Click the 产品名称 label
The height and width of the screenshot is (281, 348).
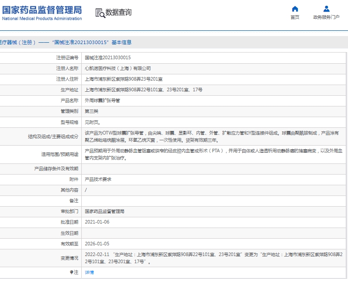coord(69,101)
